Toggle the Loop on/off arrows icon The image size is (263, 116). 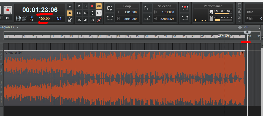coord(110,8)
